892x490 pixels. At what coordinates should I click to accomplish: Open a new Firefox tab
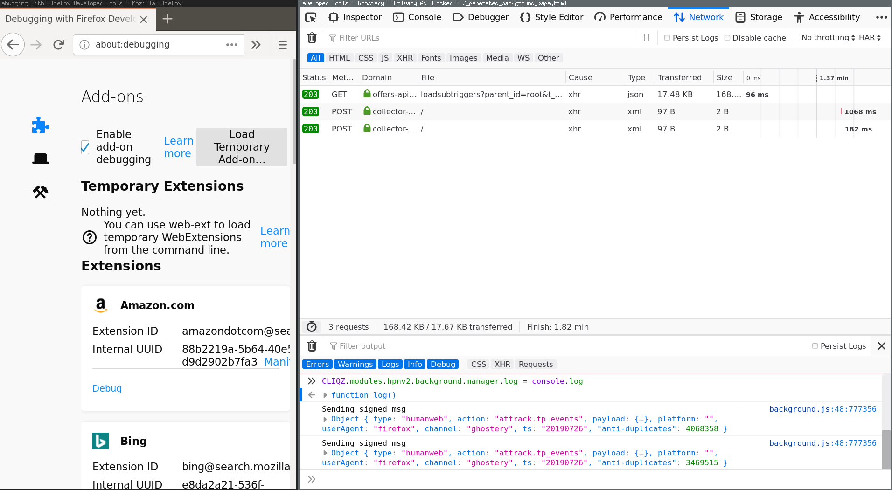tap(167, 19)
